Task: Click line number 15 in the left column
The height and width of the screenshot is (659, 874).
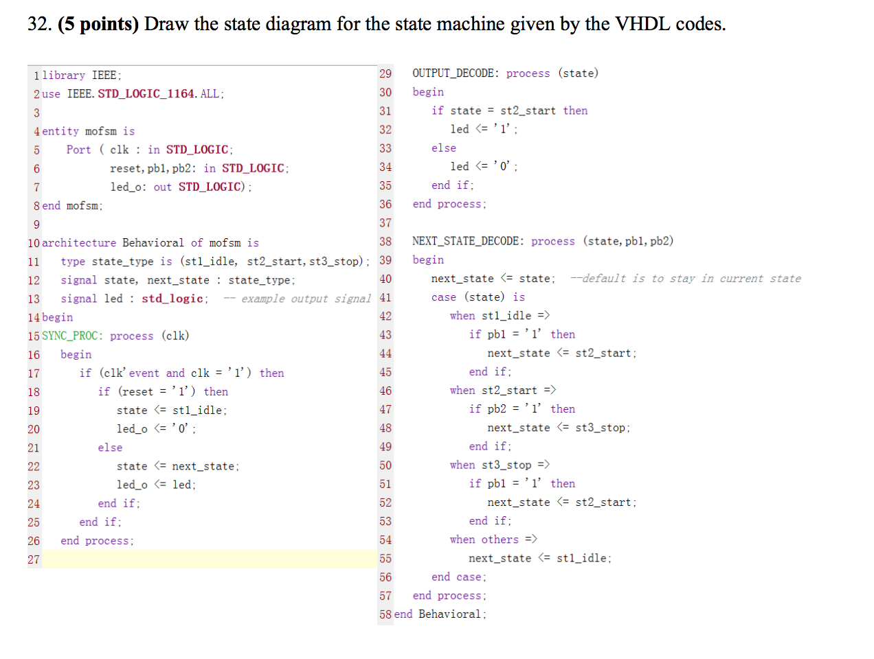Action: click(34, 336)
